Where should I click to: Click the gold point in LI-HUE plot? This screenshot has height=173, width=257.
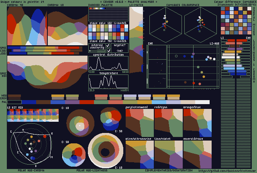204,76
